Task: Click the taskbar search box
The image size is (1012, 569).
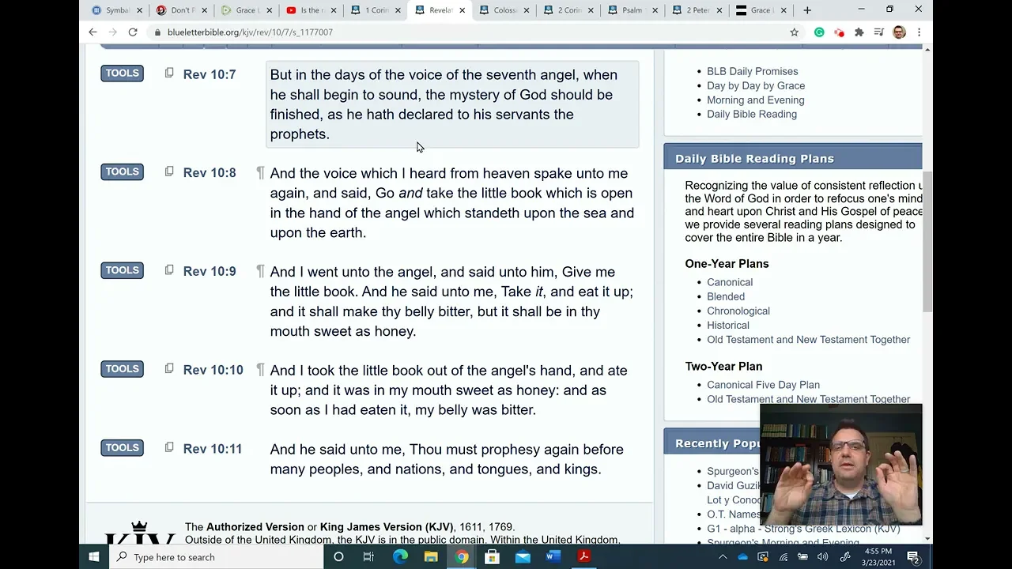Action: [x=215, y=557]
